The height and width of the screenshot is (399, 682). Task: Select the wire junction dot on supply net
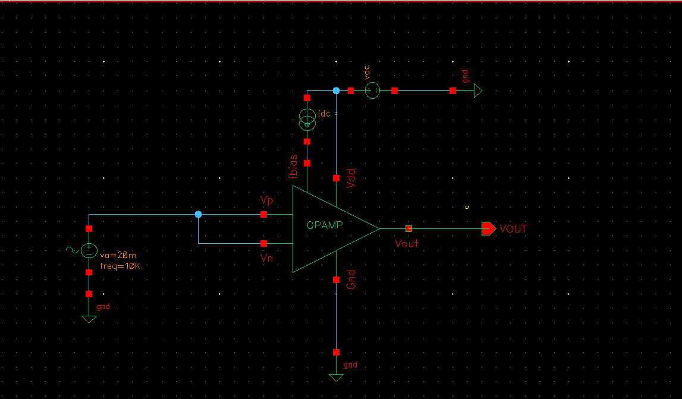click(336, 90)
